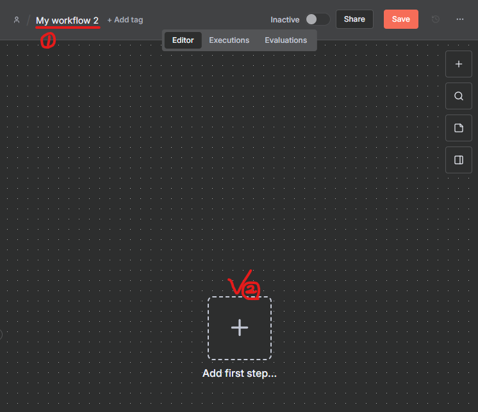Click the plus icon to add a node

[x=459, y=64]
